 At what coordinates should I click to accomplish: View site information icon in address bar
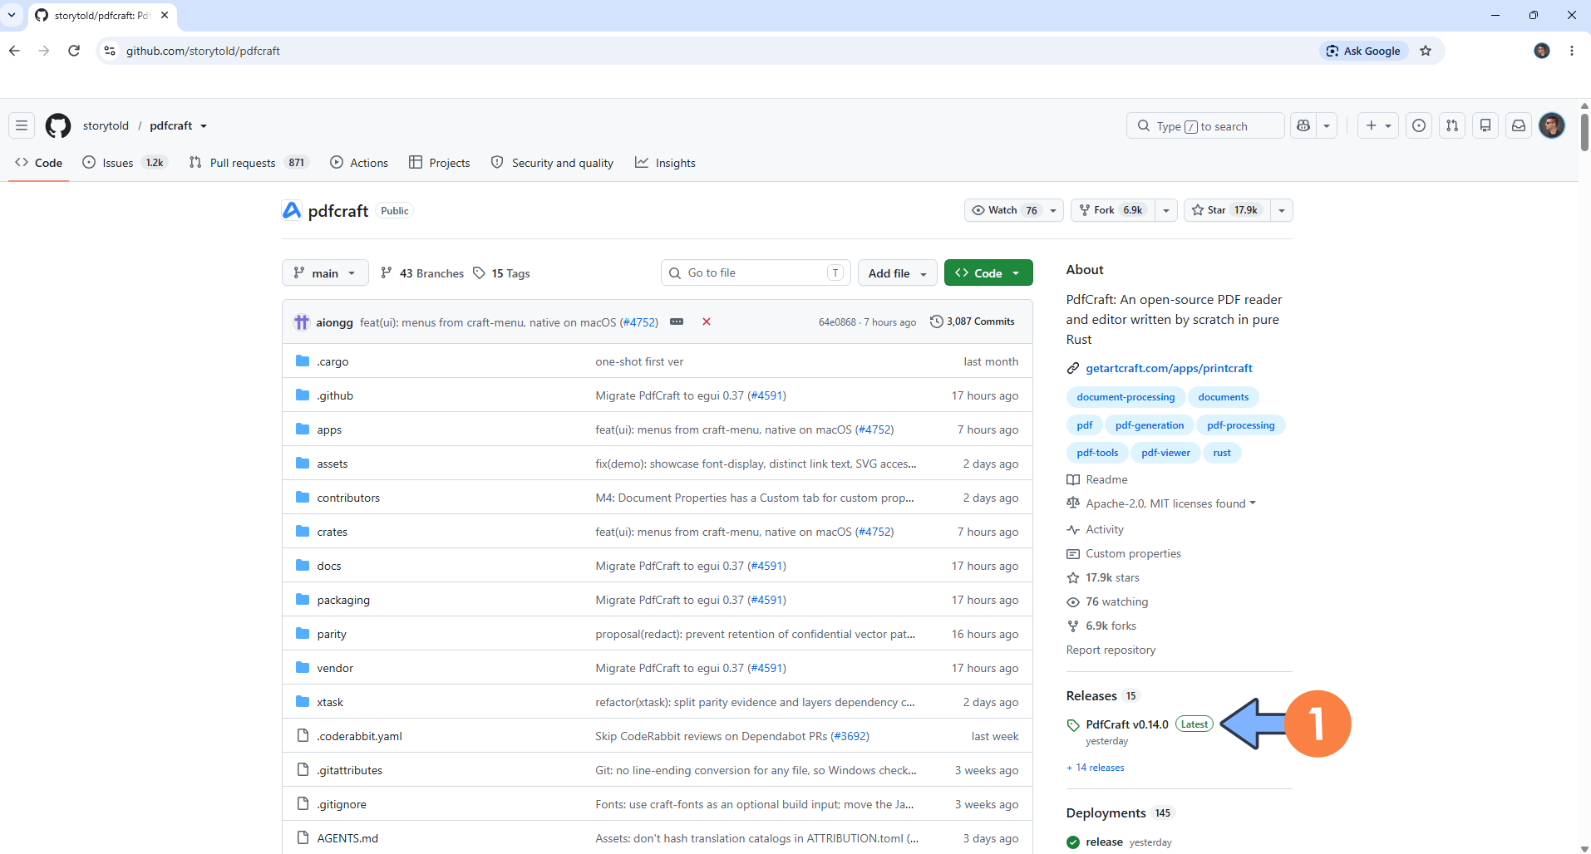coord(110,51)
